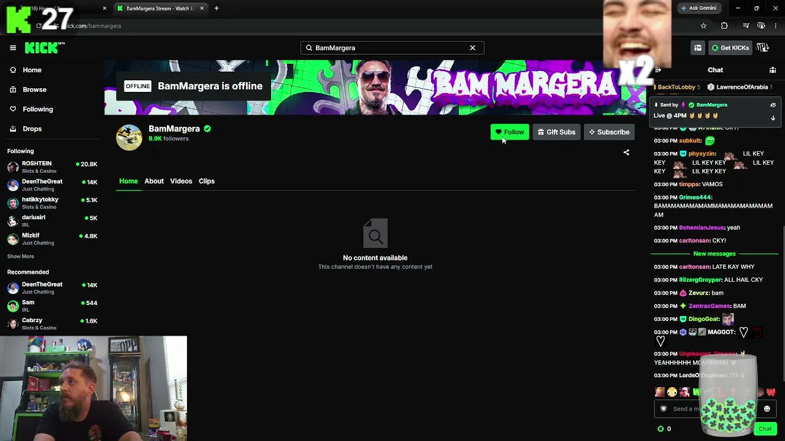The height and width of the screenshot is (441, 785).
Task: Open the hamburger sidebar menu
Action: 13,48
